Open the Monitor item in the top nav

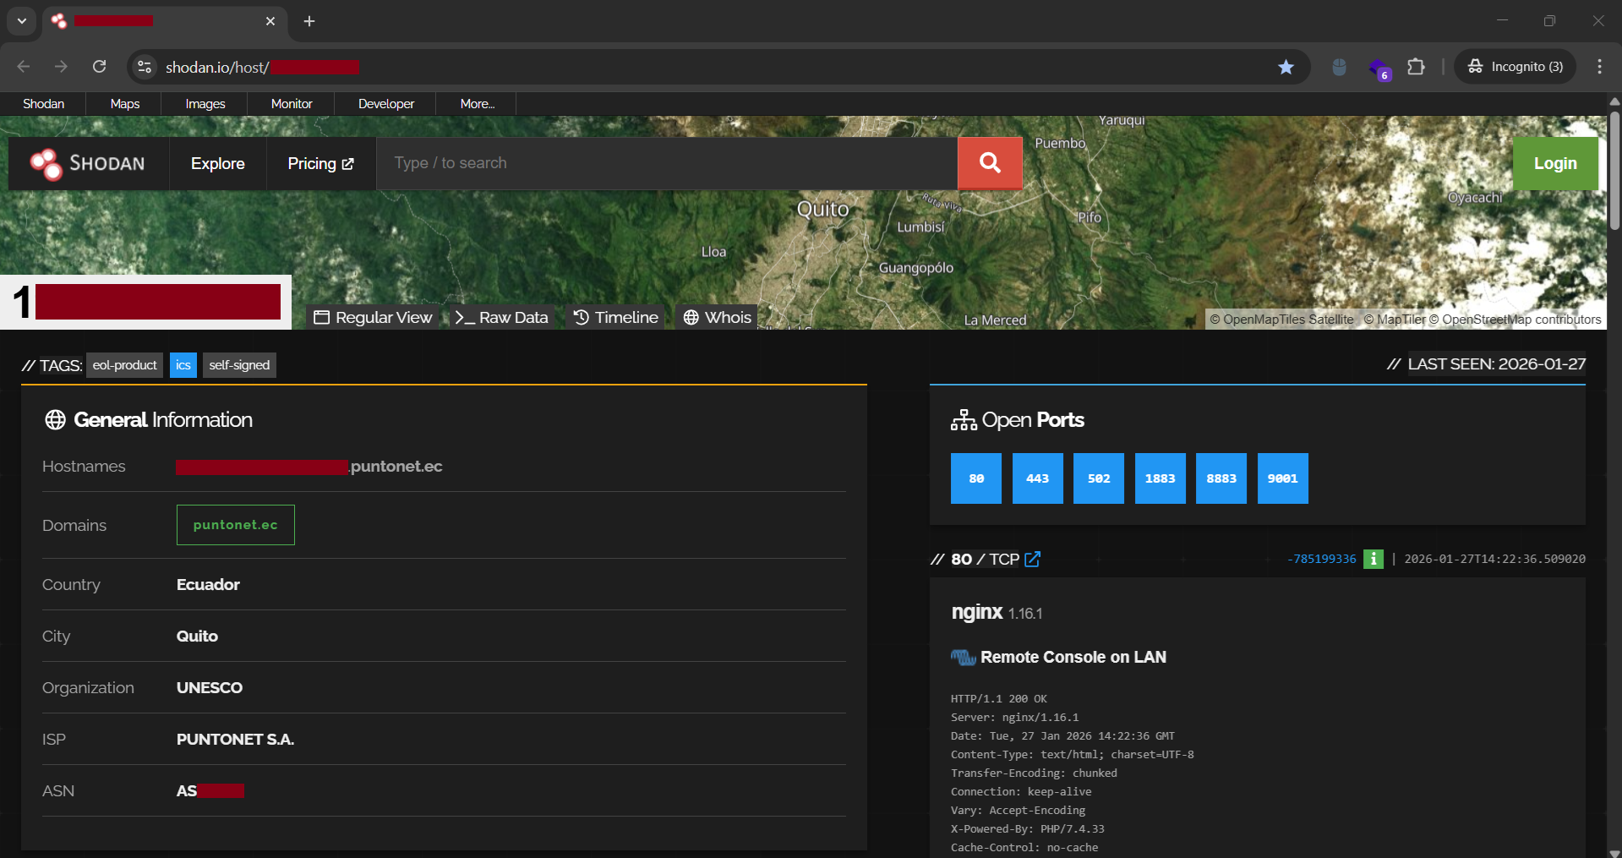290,103
